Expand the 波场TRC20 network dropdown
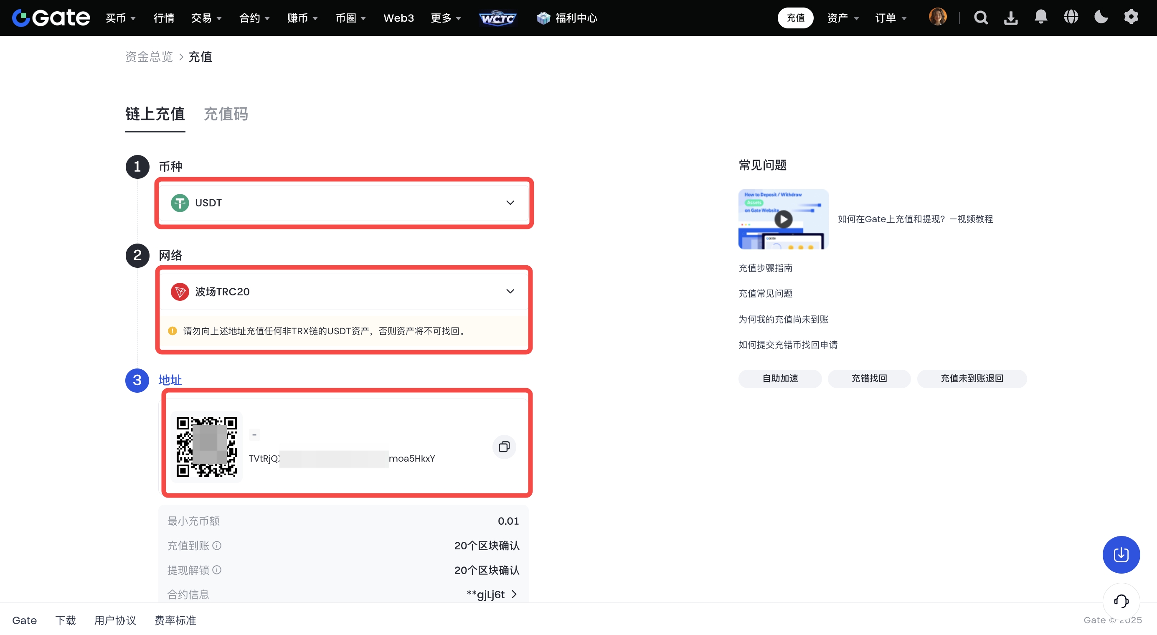1157x635 pixels. click(x=344, y=292)
